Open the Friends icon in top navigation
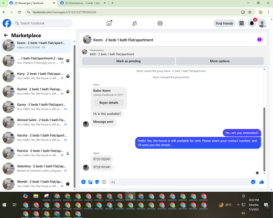Image resolution: width=273 pixels, height=218 pixels. point(134,23)
